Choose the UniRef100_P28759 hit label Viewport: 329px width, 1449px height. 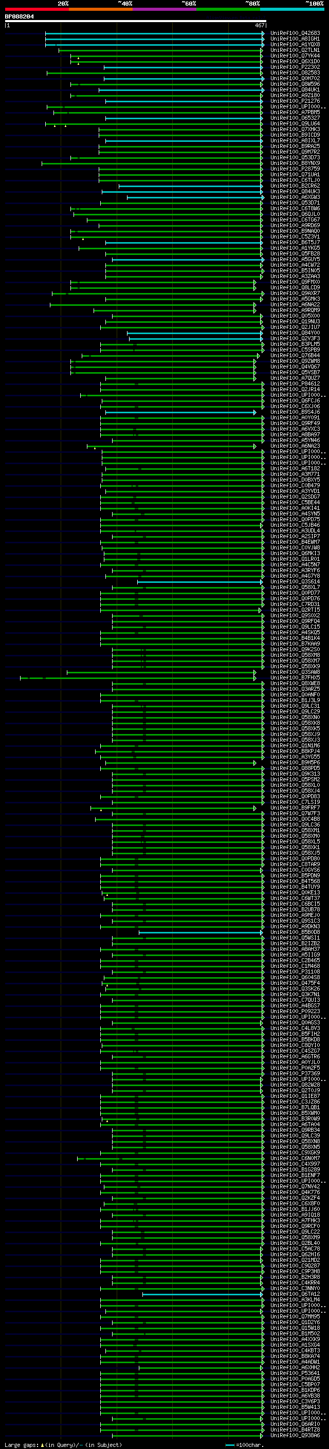tap(295, 169)
